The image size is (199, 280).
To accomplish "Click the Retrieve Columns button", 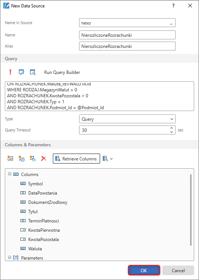I will [x=76, y=159].
